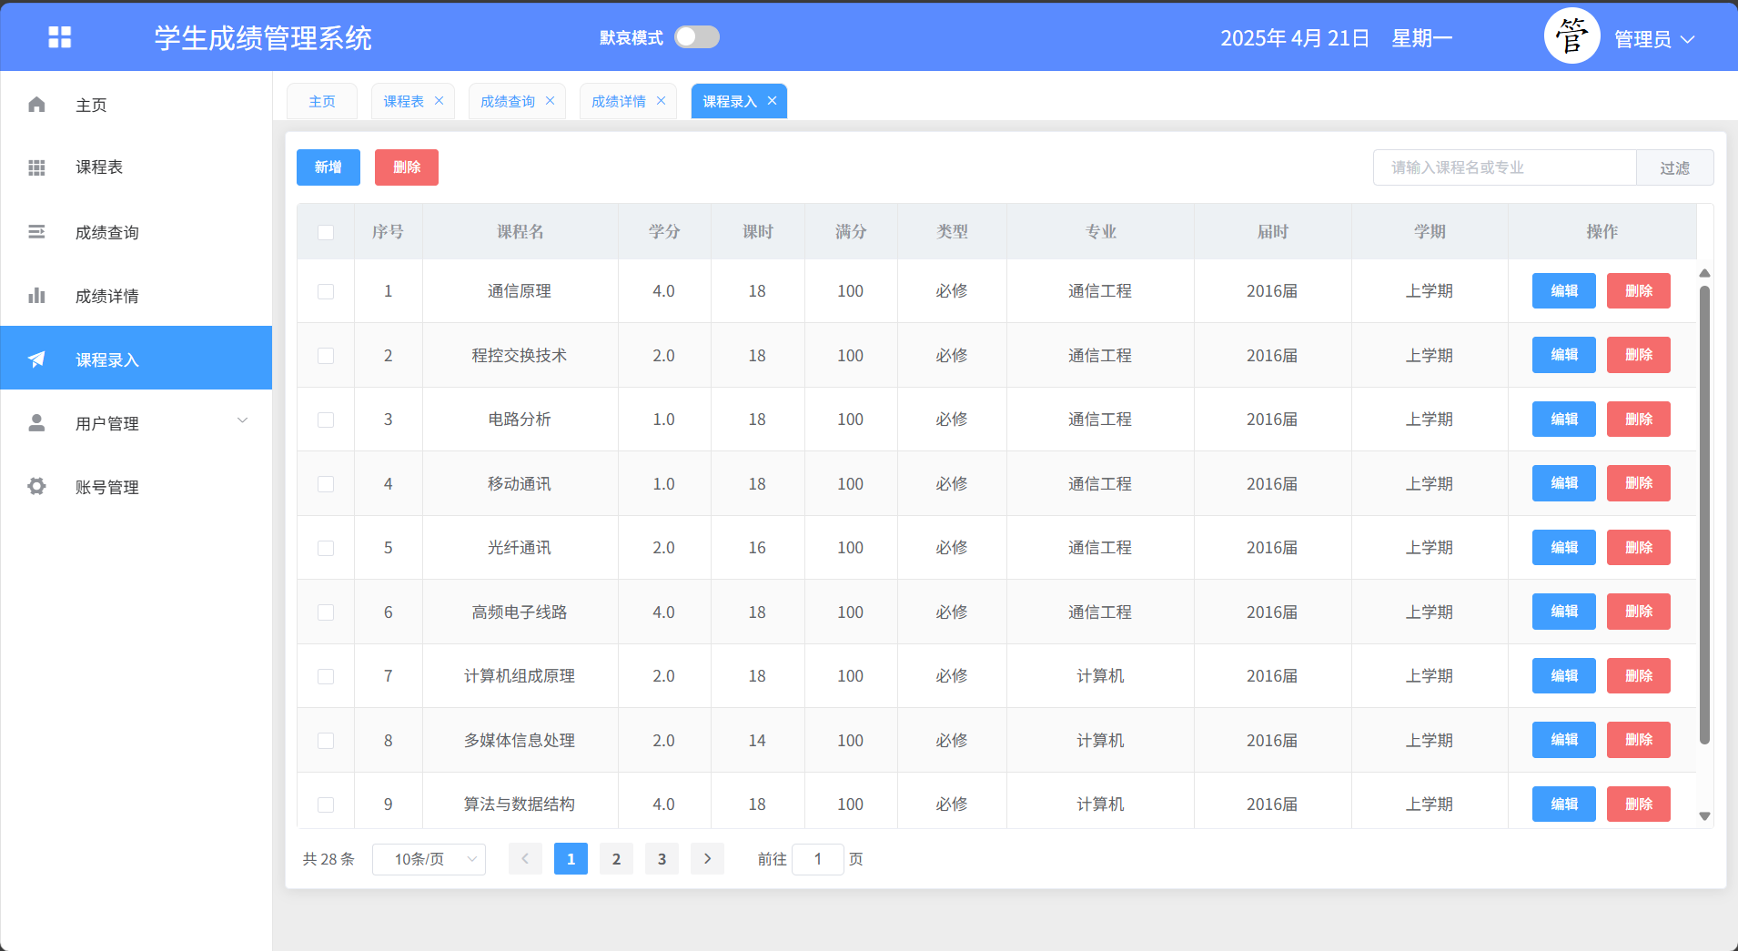Click the 管 avatar icon
Image resolution: width=1738 pixels, height=951 pixels.
click(1571, 37)
